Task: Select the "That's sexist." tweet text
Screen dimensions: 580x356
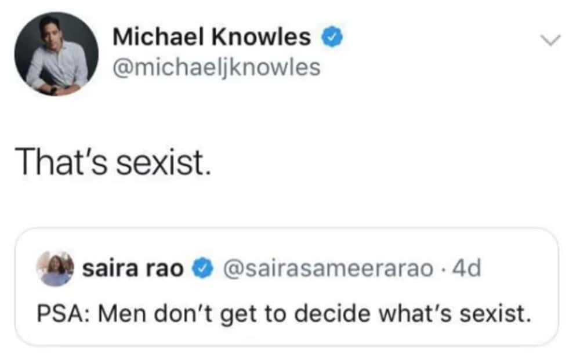Action: (x=113, y=163)
